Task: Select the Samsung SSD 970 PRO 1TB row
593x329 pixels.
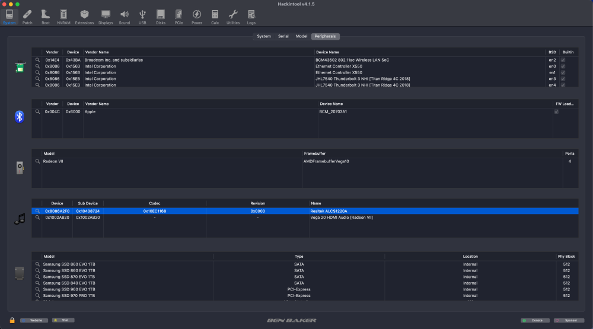Action: coord(305,296)
